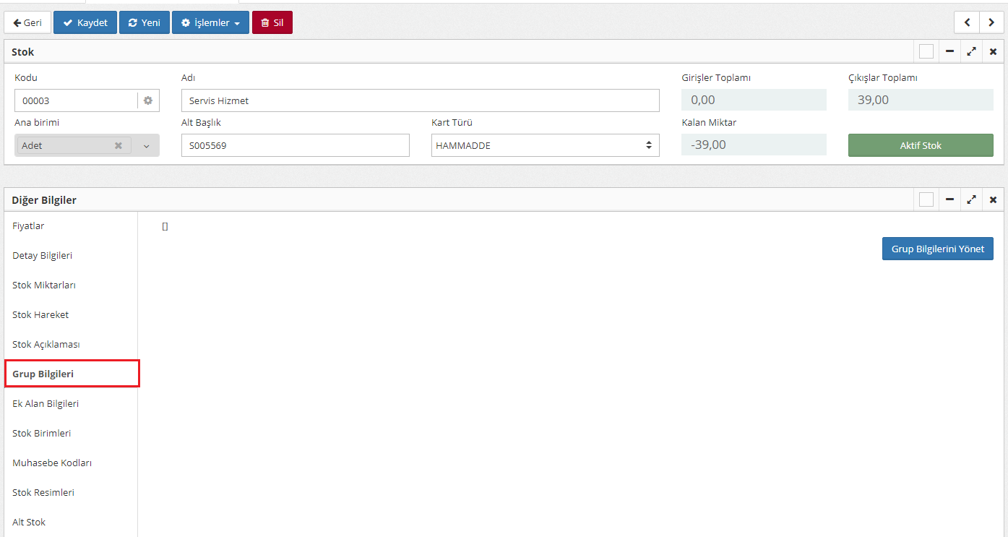Expand the Ana birimi dropdown chevron
Image resolution: width=1008 pixels, height=537 pixels.
pos(146,146)
